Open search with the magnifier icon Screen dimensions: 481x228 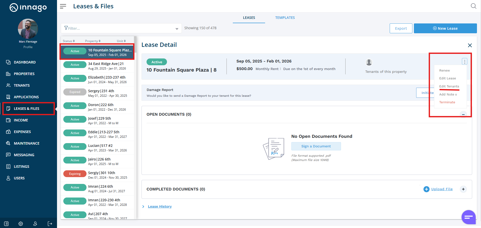pyautogui.click(x=473, y=6)
